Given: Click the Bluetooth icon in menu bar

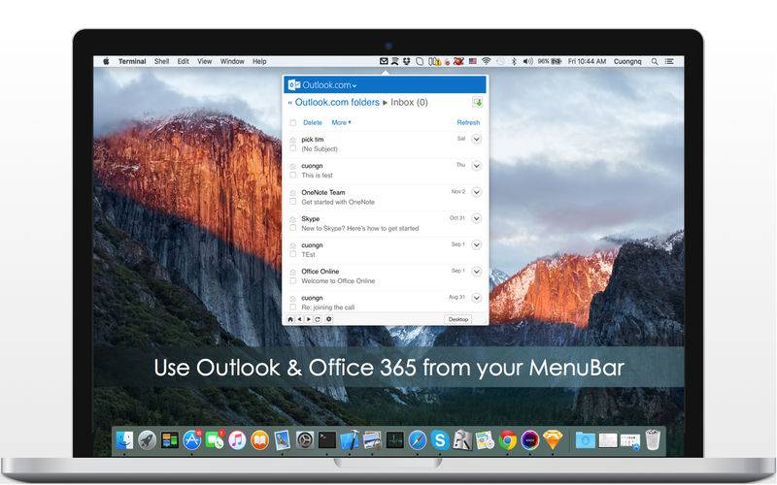Looking at the screenshot, I should [514, 61].
